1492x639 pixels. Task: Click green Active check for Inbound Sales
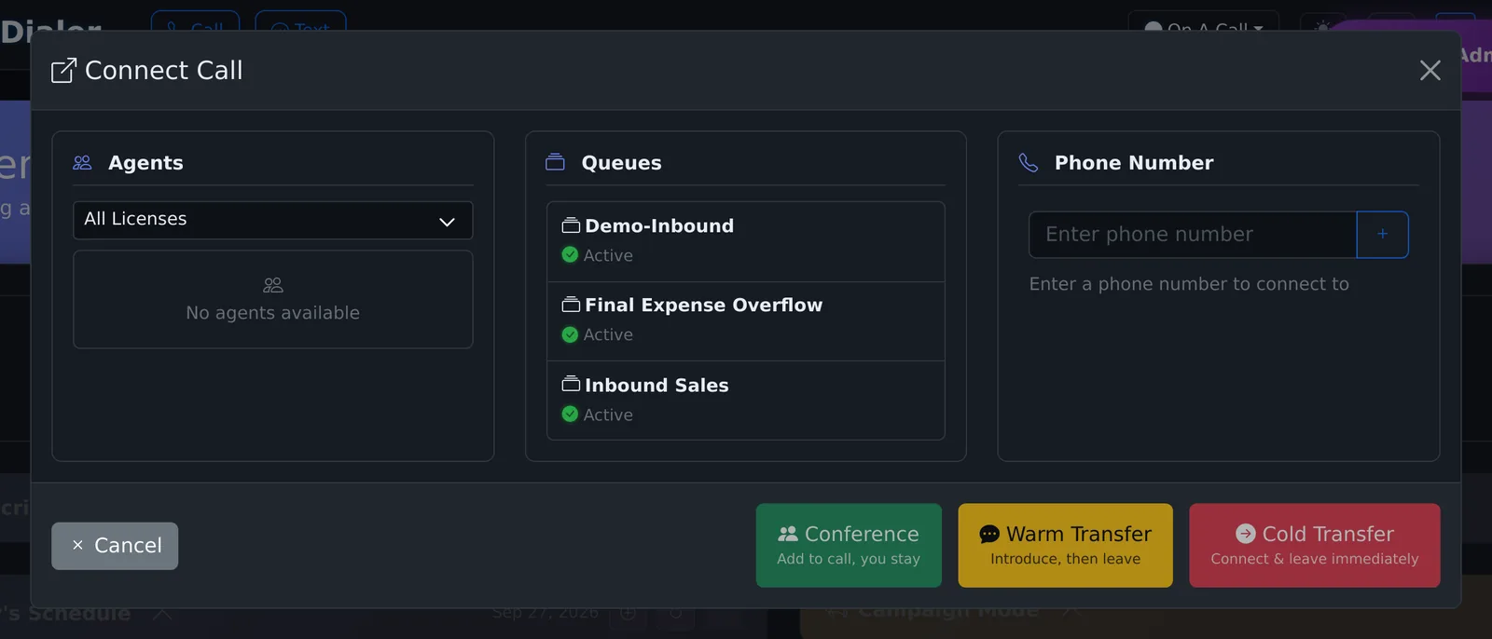[x=570, y=415]
